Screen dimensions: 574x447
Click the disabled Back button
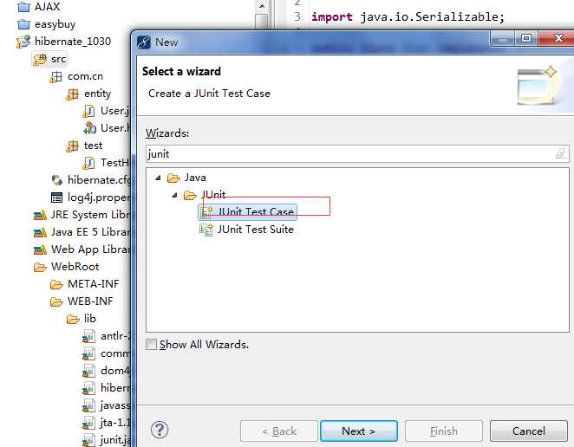(279, 431)
